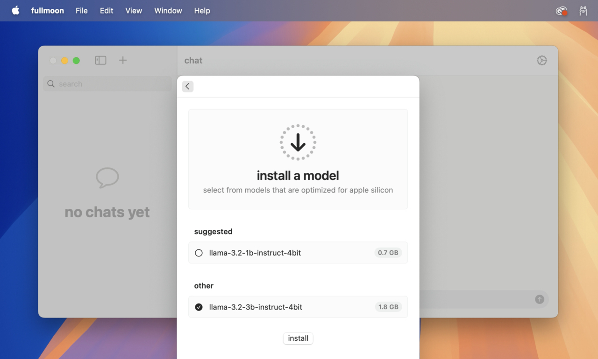
Task: Click the green zoom window button
Action: 76,61
